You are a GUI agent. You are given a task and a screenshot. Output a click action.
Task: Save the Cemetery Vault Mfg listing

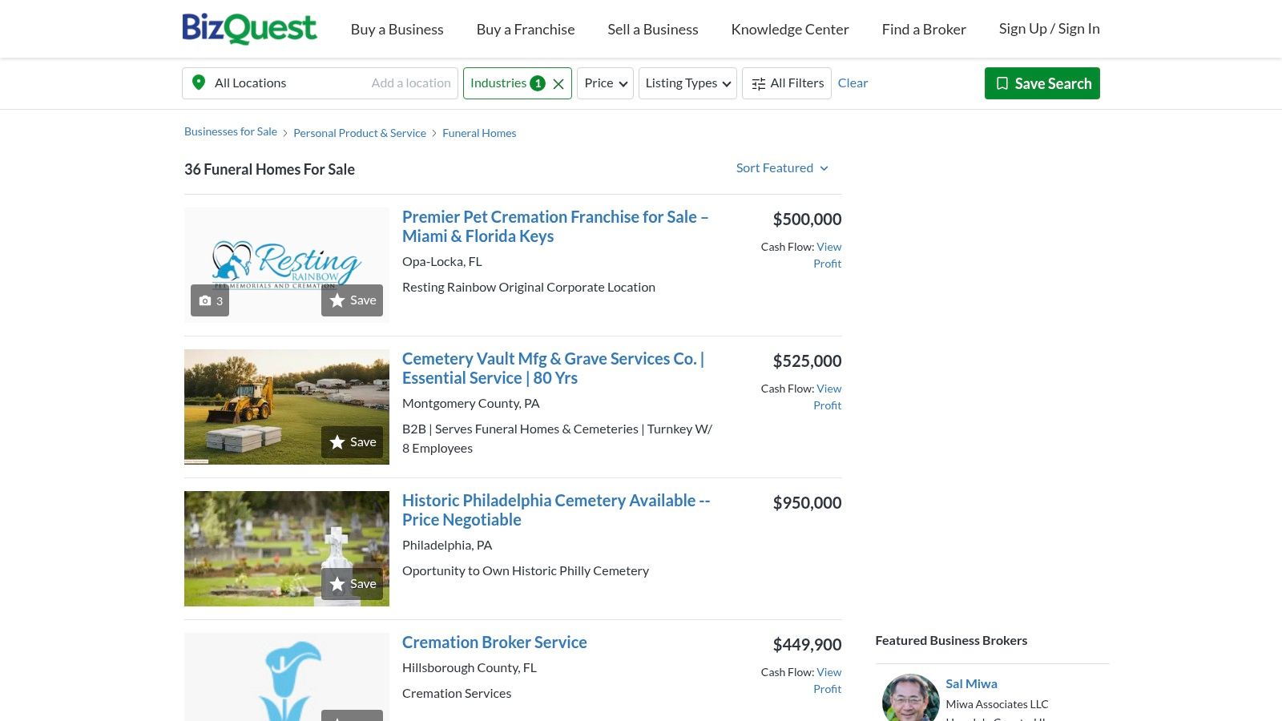click(x=352, y=442)
